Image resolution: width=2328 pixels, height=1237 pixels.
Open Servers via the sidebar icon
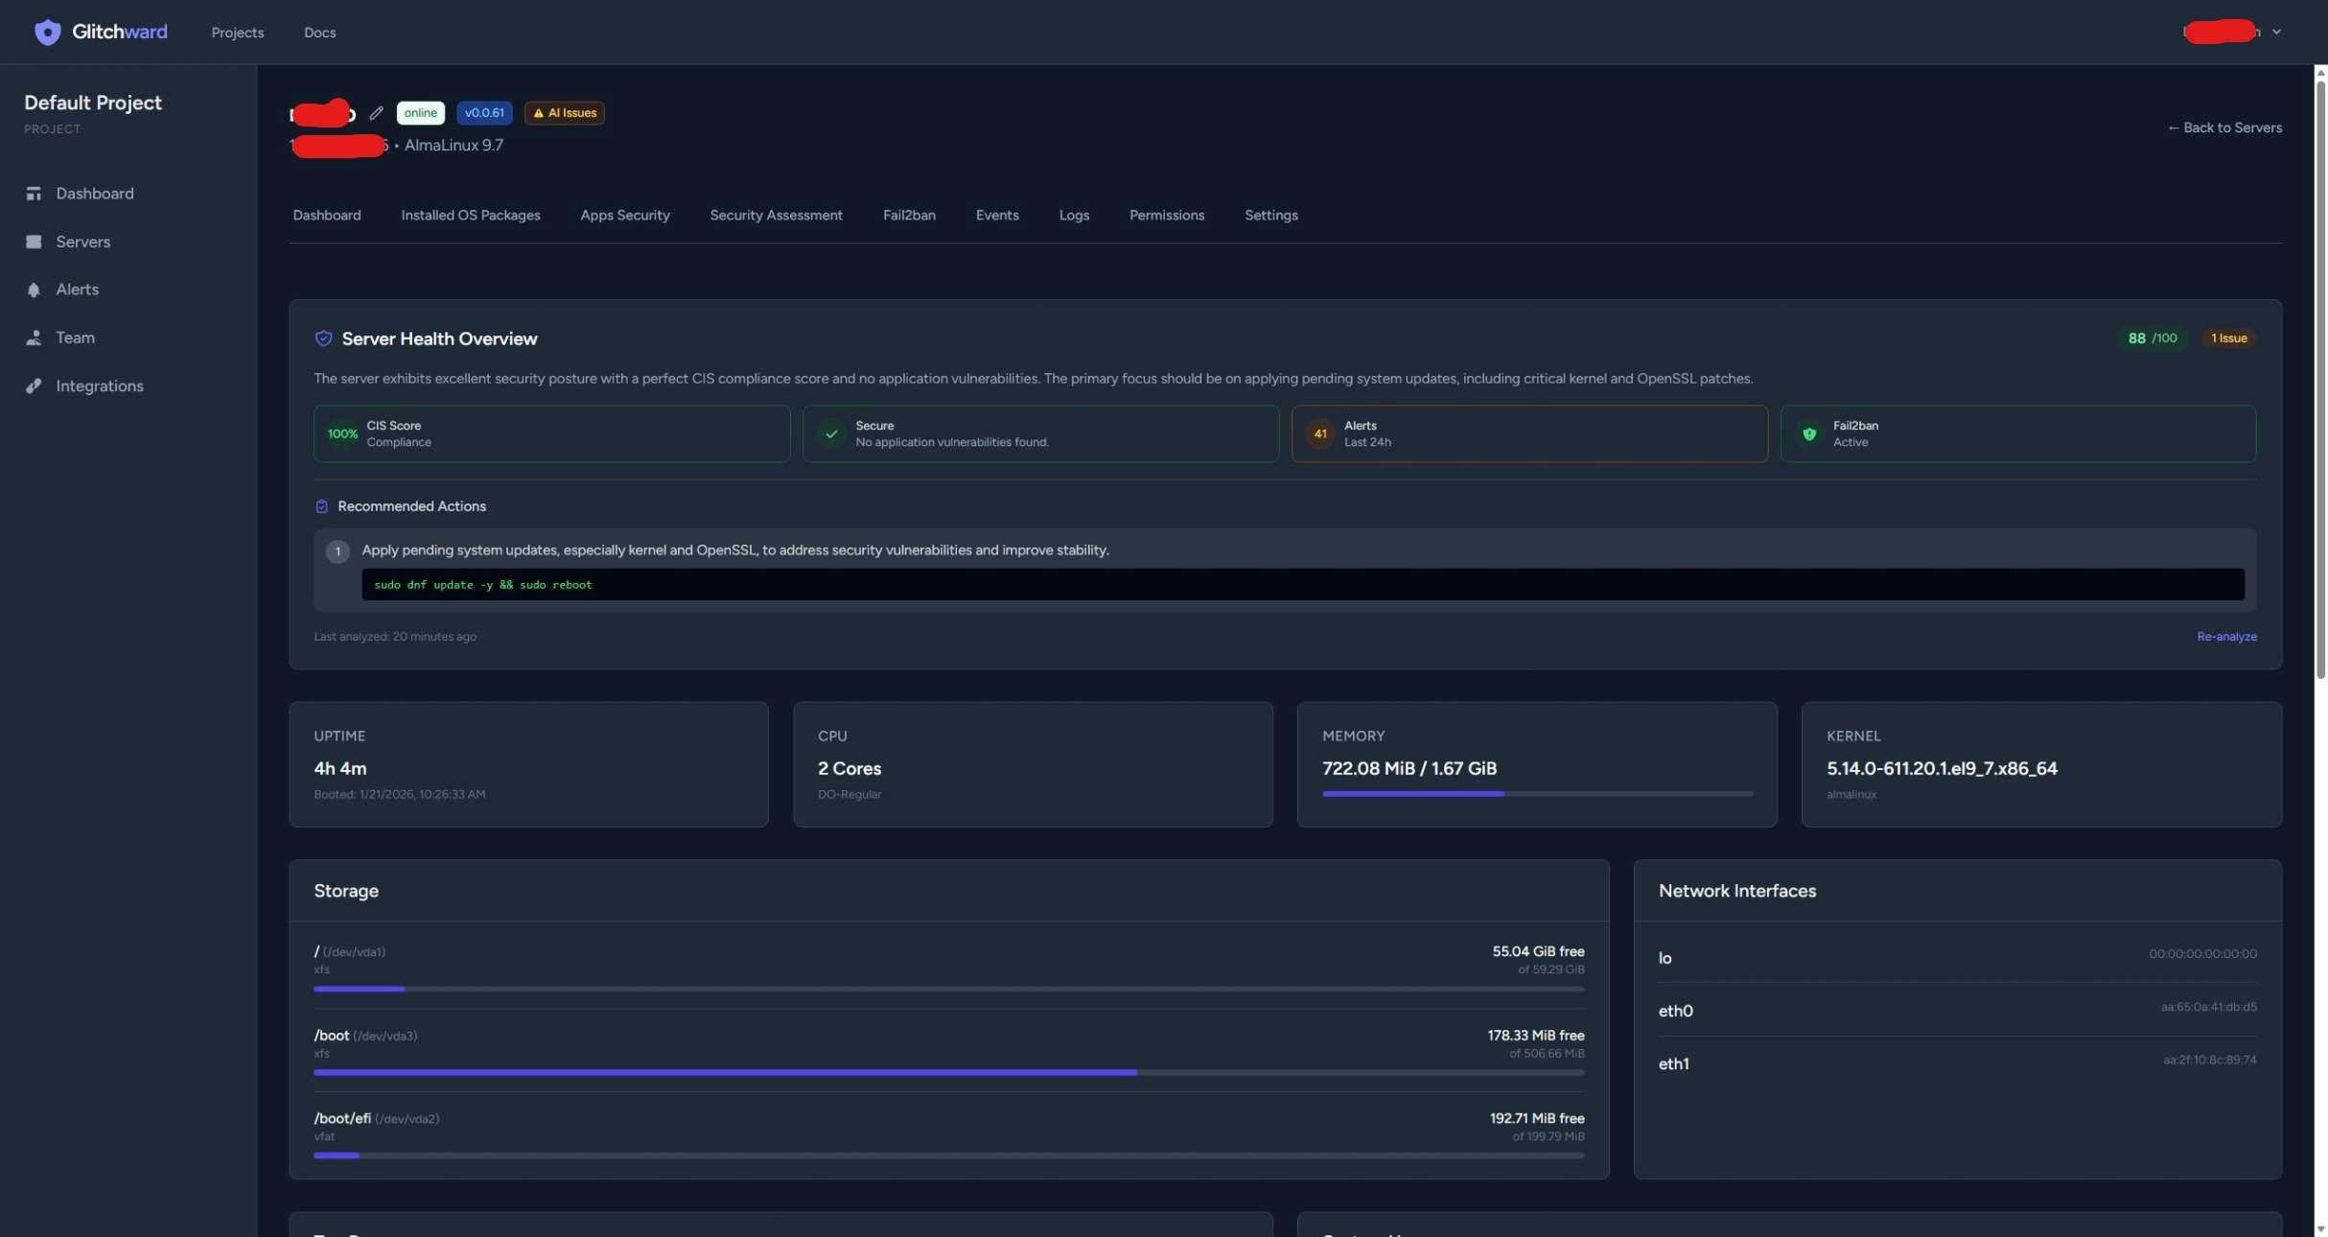(35, 241)
